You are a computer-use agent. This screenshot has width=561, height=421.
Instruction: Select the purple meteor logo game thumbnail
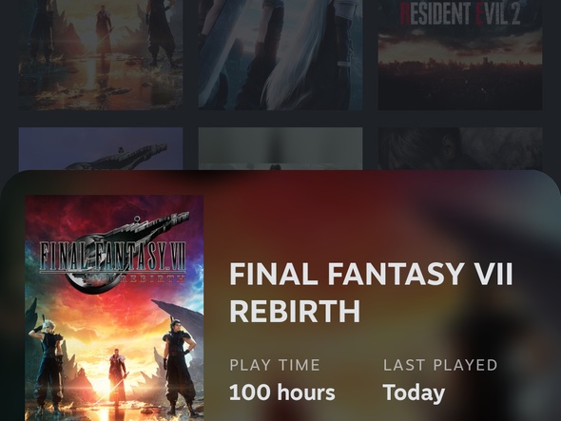pos(101,149)
